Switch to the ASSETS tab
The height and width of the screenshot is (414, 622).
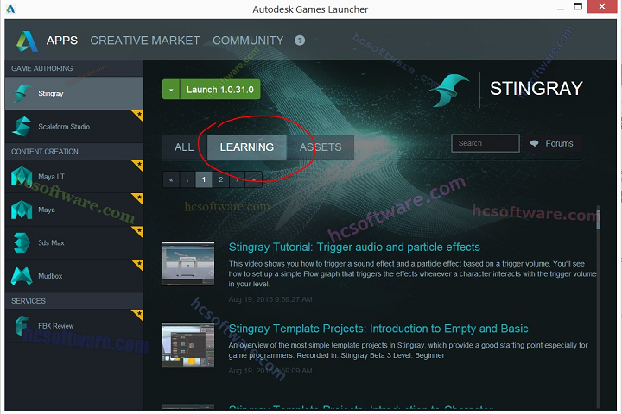[x=321, y=147]
